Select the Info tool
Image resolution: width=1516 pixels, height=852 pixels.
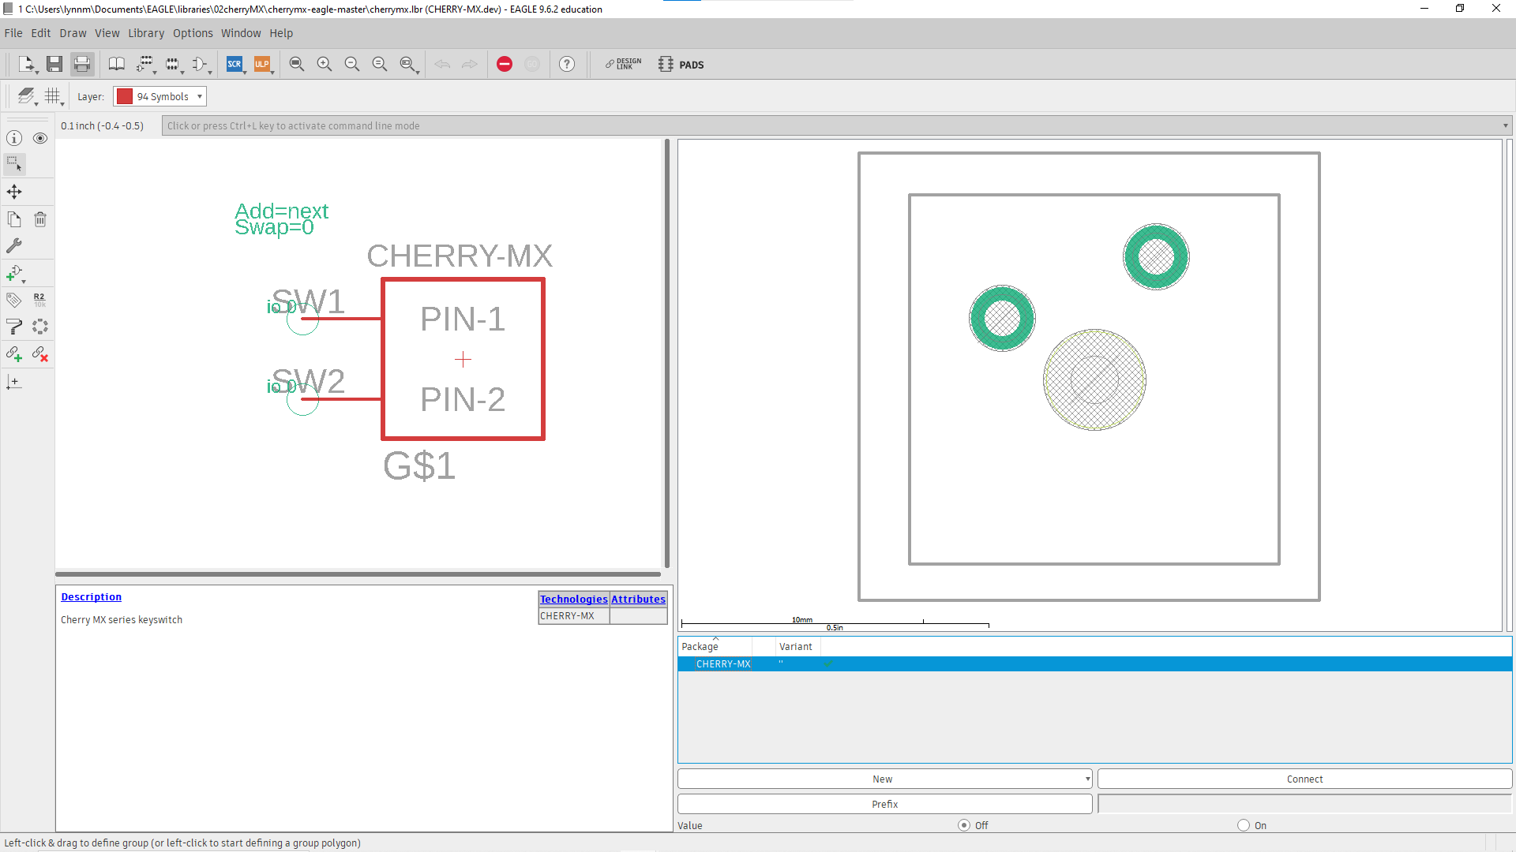[x=14, y=138]
